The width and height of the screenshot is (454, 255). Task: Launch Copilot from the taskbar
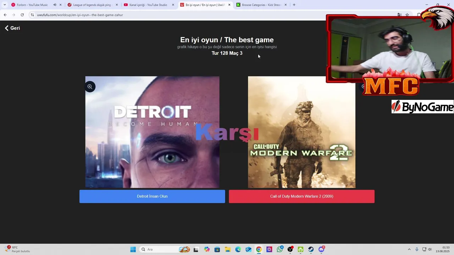207,249
